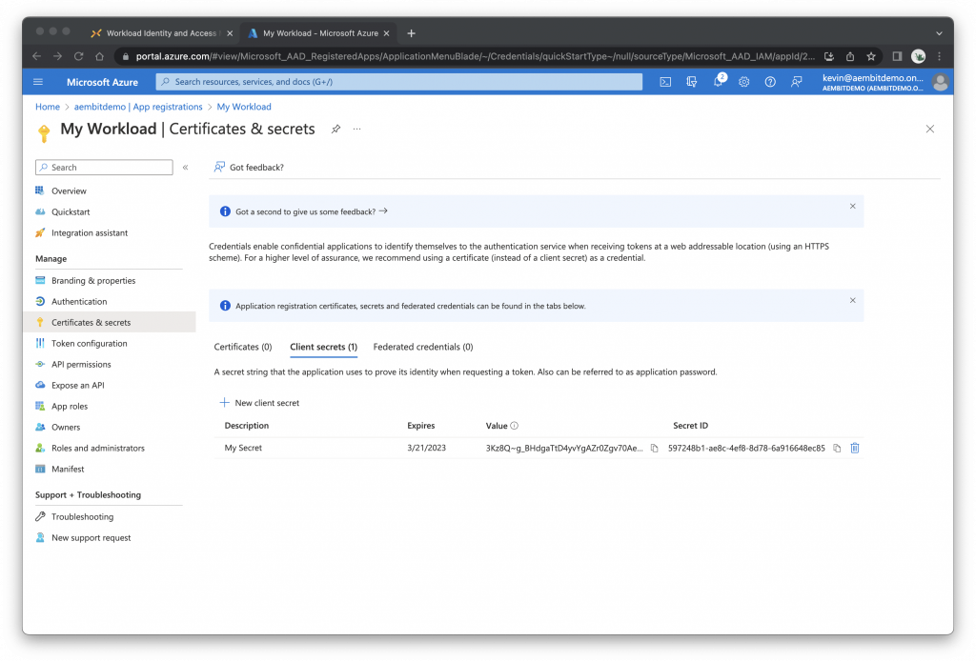Open the account avatar for kevin@aembitdemo
Viewport: 976px width, 662px height.
941,82
